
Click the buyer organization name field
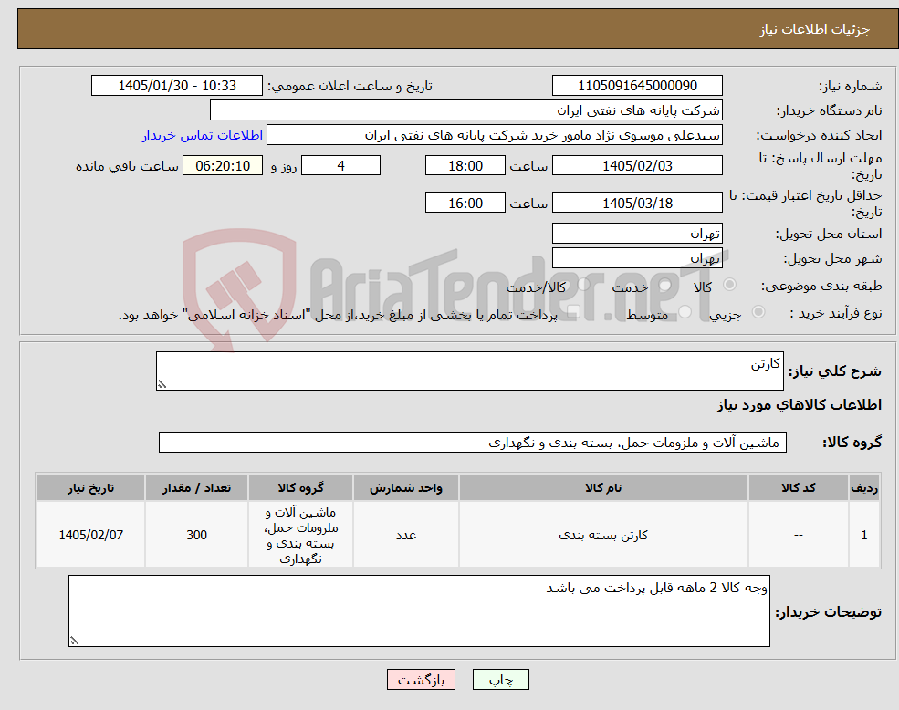[466, 110]
